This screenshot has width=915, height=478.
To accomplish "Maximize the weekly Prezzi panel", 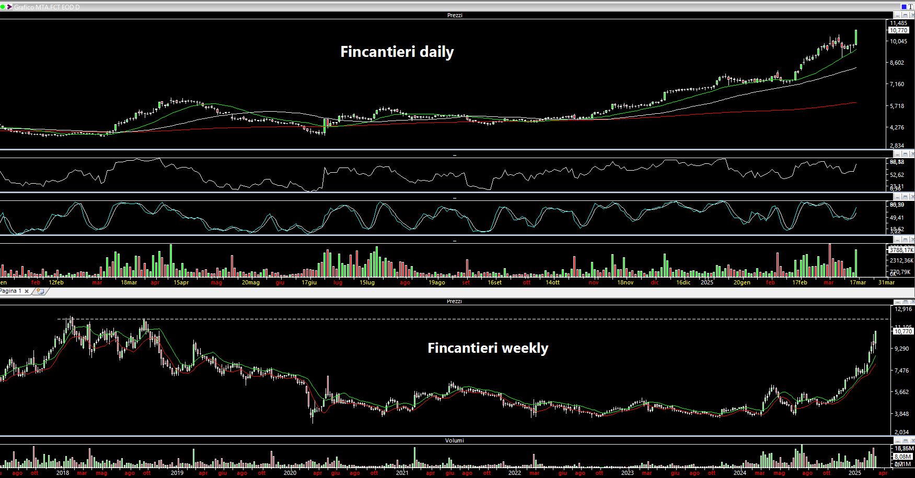I will tap(905, 302).
